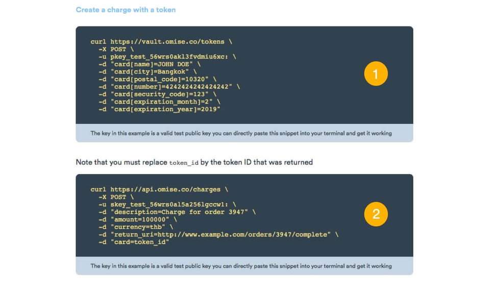Click the note under the tokens code snippet

(x=241, y=133)
